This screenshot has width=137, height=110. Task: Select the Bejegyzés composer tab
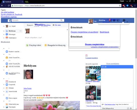tap(30, 25)
